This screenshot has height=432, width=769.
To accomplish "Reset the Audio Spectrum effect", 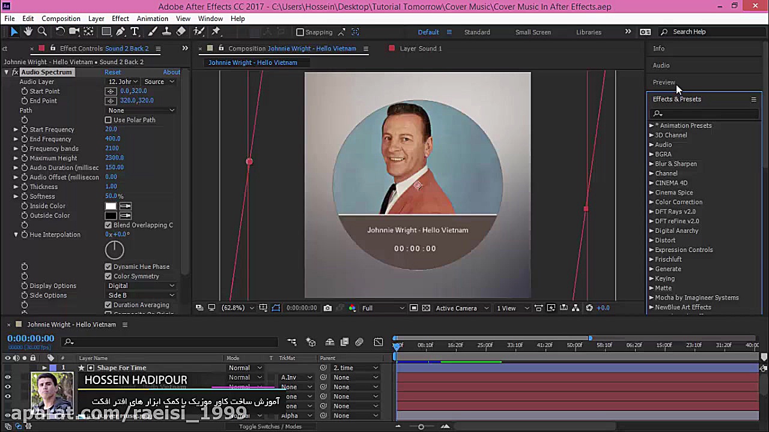I will pos(112,72).
